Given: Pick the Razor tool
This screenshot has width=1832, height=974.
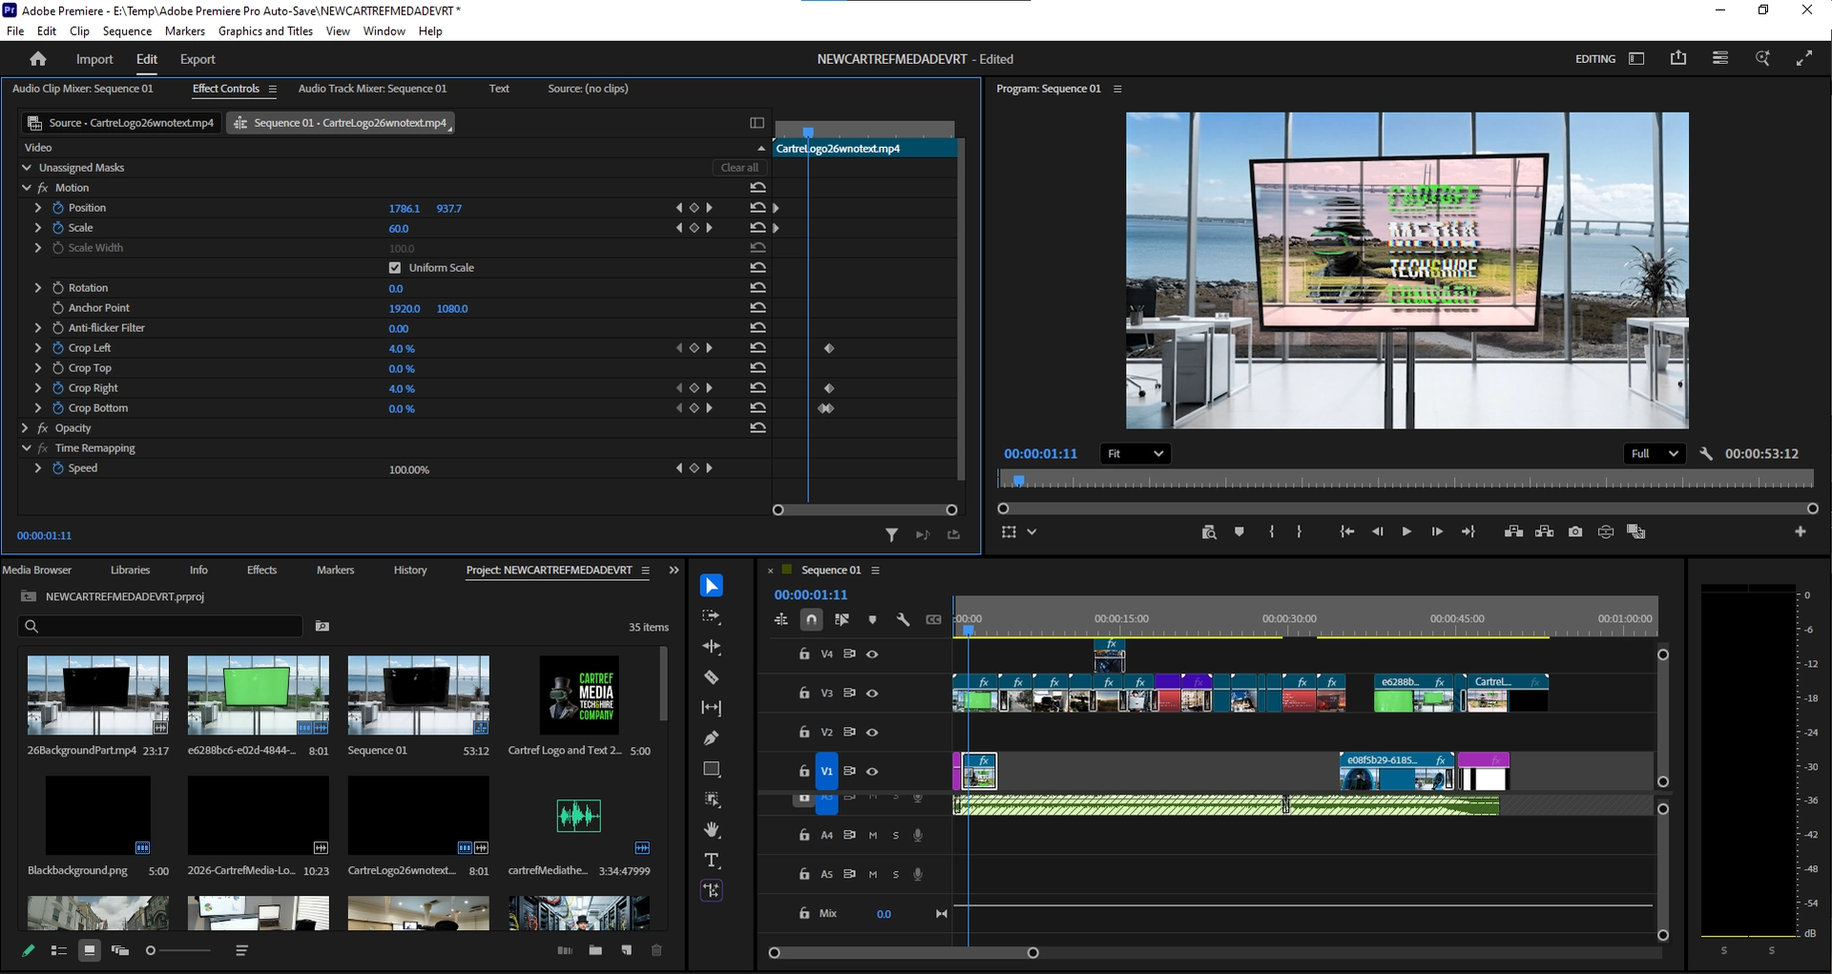Looking at the screenshot, I should [x=712, y=677].
